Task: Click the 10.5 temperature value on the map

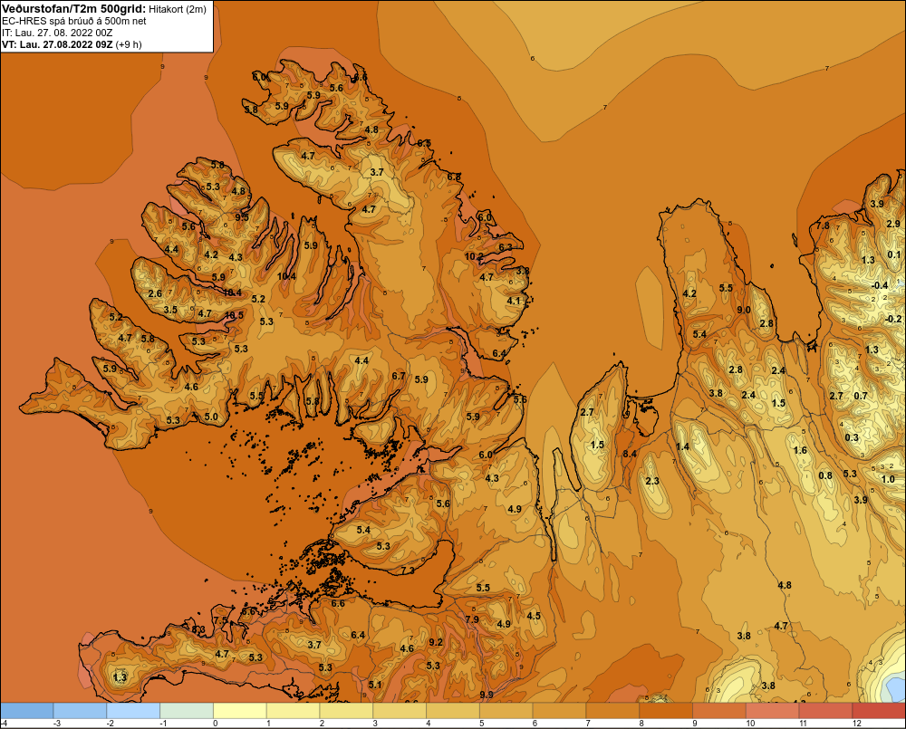Action: pyautogui.click(x=234, y=315)
